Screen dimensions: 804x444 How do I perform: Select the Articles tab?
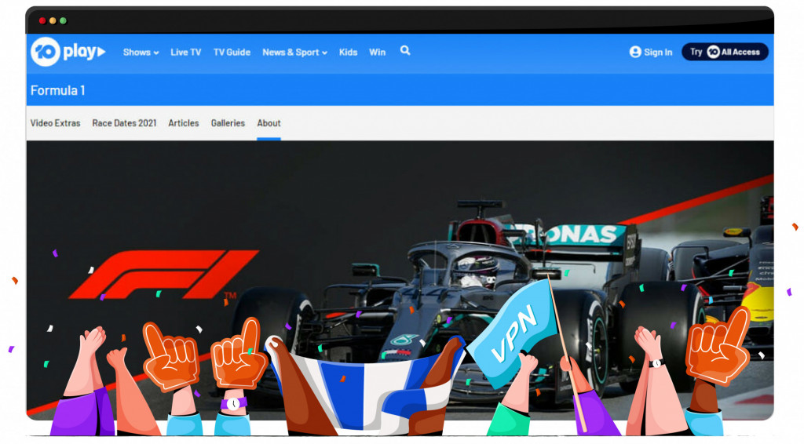[x=184, y=123]
